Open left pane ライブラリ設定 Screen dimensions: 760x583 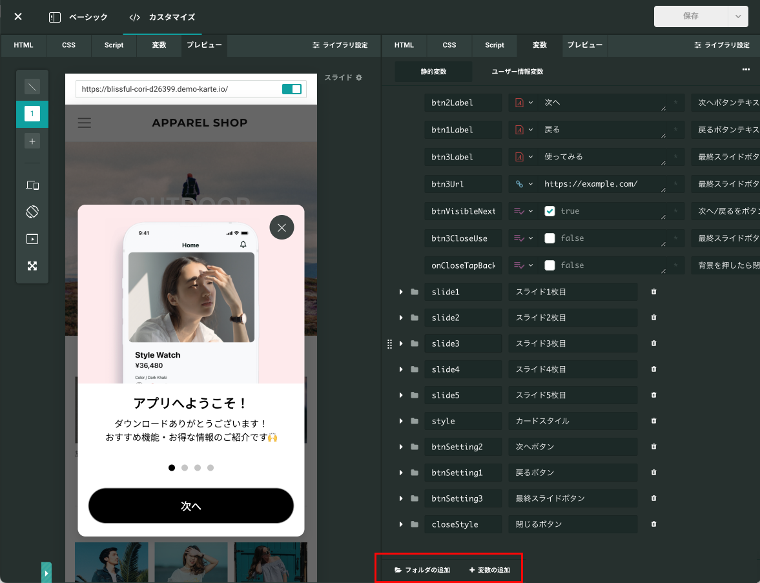click(340, 45)
